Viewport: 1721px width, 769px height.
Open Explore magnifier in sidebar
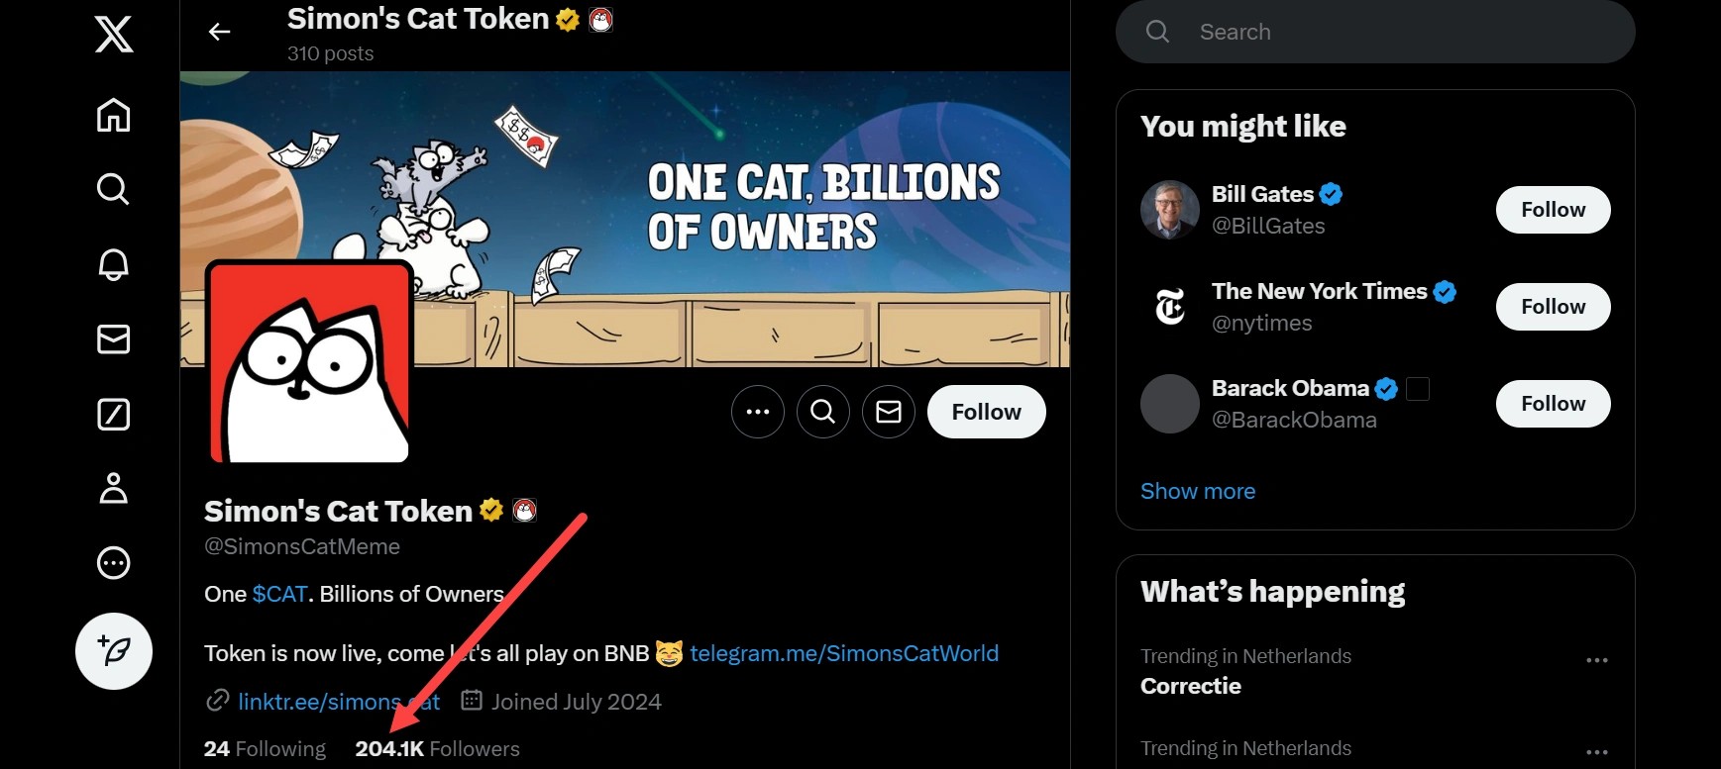point(114,189)
